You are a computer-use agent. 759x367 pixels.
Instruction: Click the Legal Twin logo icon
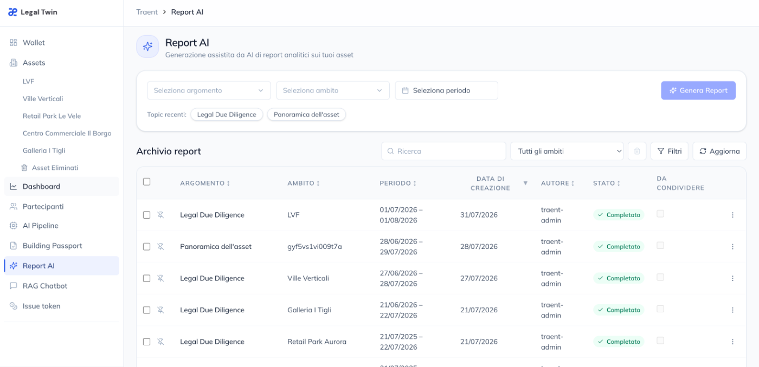[12, 12]
